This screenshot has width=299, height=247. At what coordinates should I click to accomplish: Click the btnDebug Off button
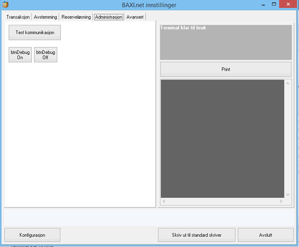[x=46, y=55]
